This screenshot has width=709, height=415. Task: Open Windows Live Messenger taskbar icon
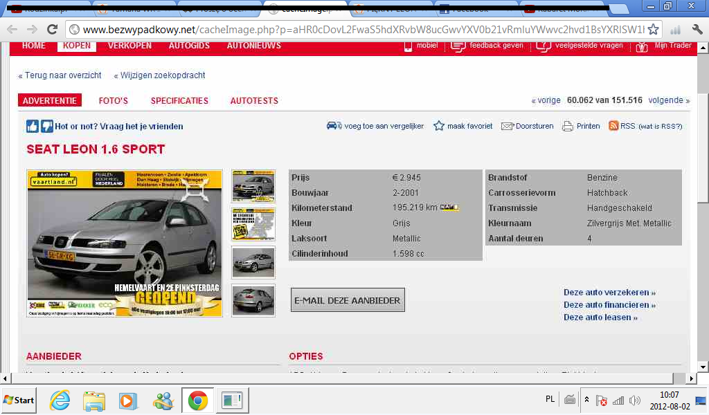[x=163, y=401]
